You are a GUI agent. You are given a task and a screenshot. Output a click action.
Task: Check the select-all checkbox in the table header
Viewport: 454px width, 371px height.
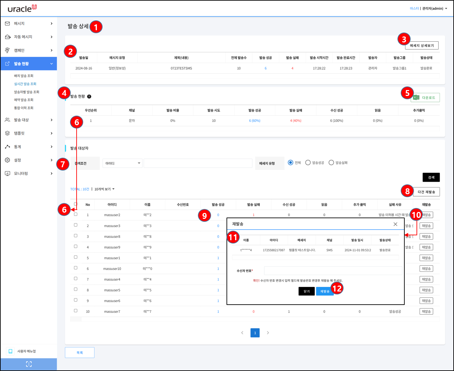tap(76, 204)
